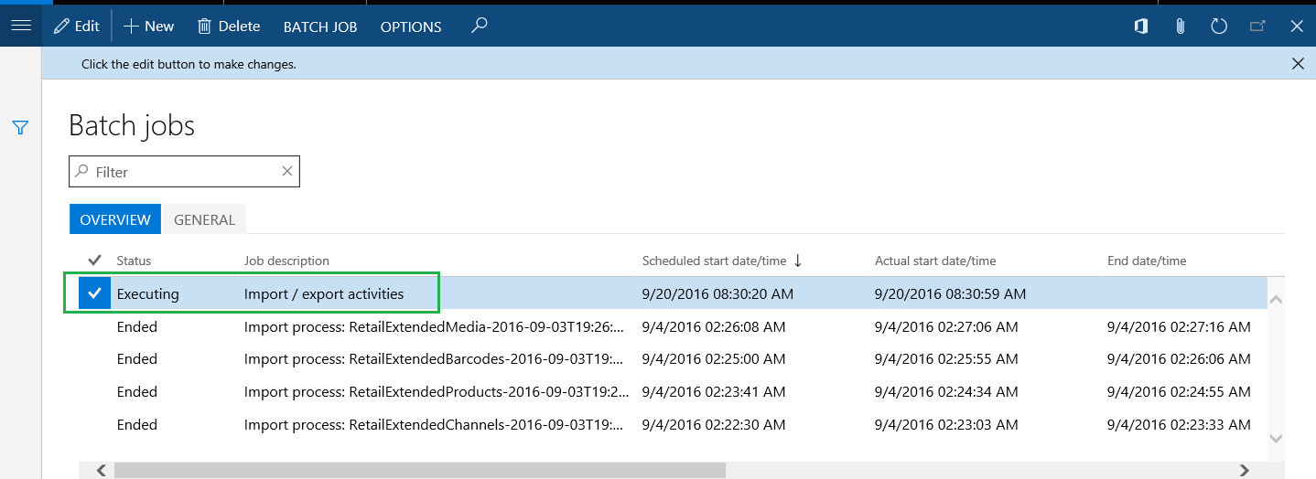Show the filter pane funnel icon

pos(20,127)
